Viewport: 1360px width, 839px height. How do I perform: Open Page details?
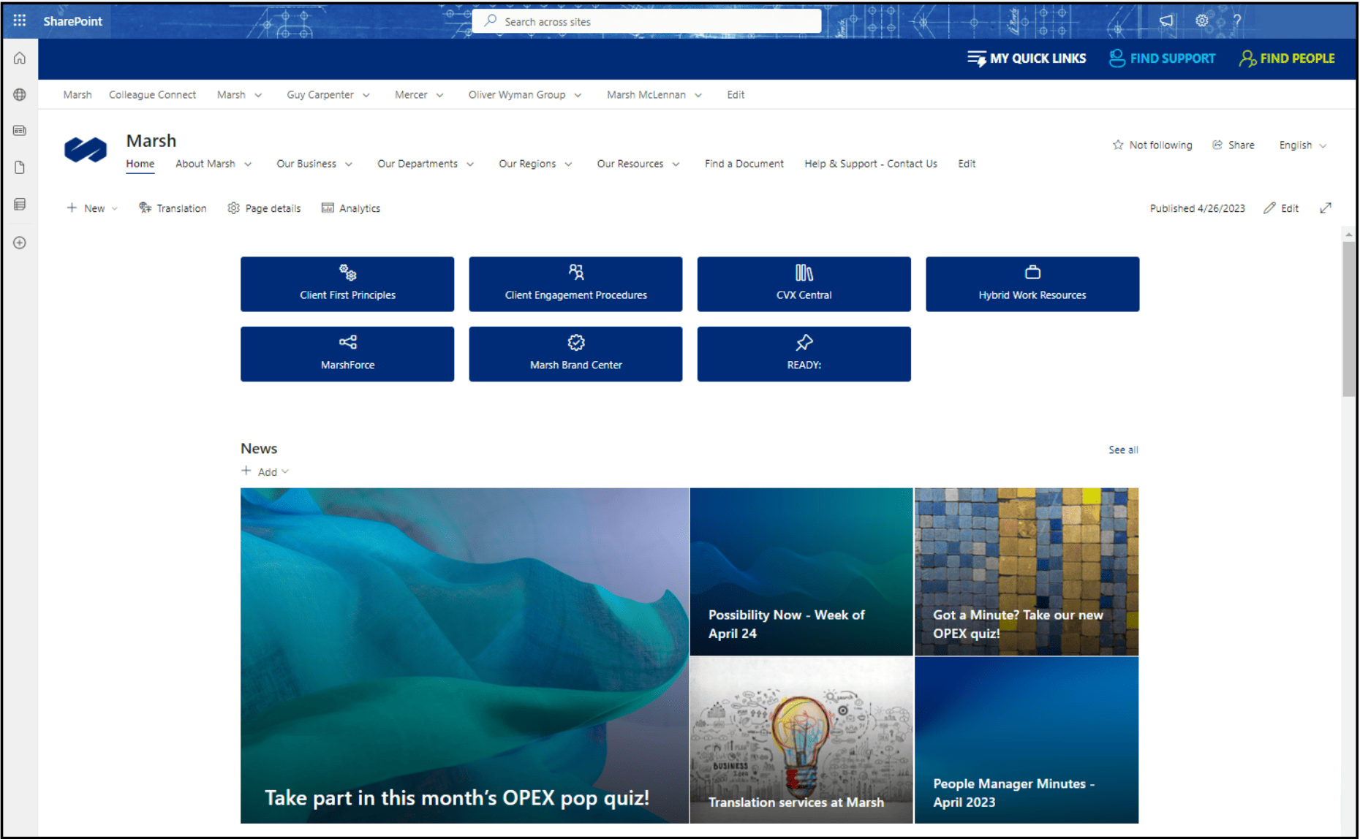(264, 208)
